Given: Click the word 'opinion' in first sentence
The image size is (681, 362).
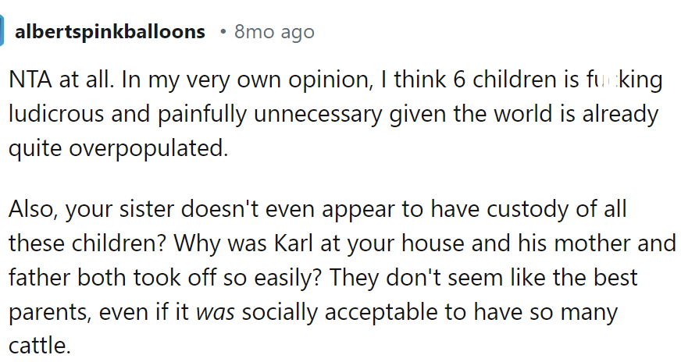Looking at the screenshot, I should pyautogui.click(x=330, y=80).
